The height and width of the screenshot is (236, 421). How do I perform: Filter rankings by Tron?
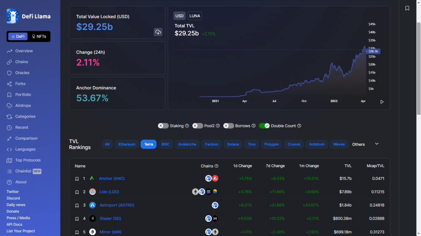(252, 144)
